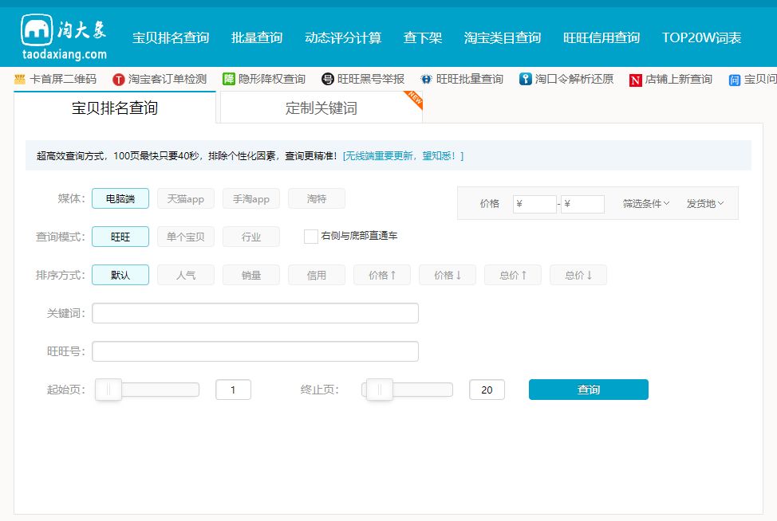Open 淘宝客订单检测 tool link
The width and height of the screenshot is (777, 521).
(168, 79)
